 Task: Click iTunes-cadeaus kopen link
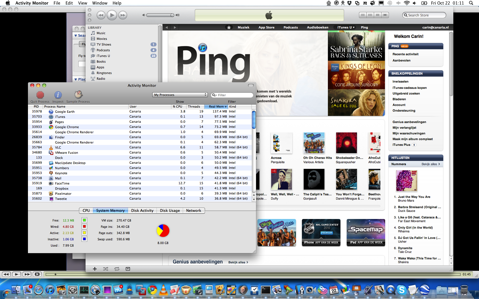[409, 88]
